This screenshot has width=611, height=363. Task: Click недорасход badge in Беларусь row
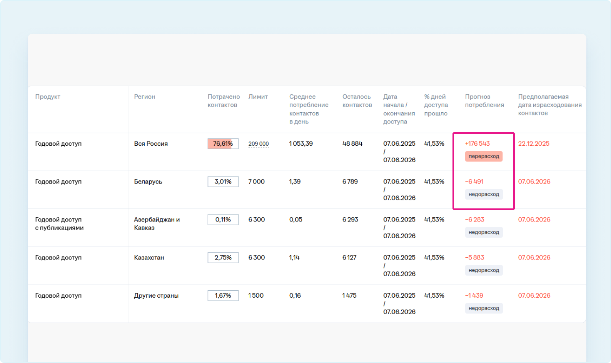tap(483, 195)
